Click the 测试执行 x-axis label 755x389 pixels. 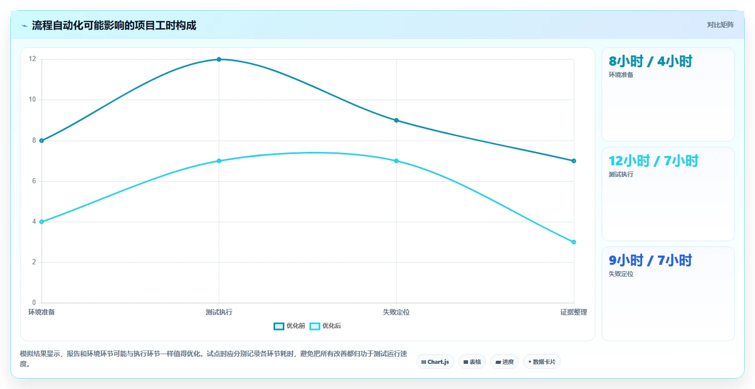pyautogui.click(x=219, y=312)
